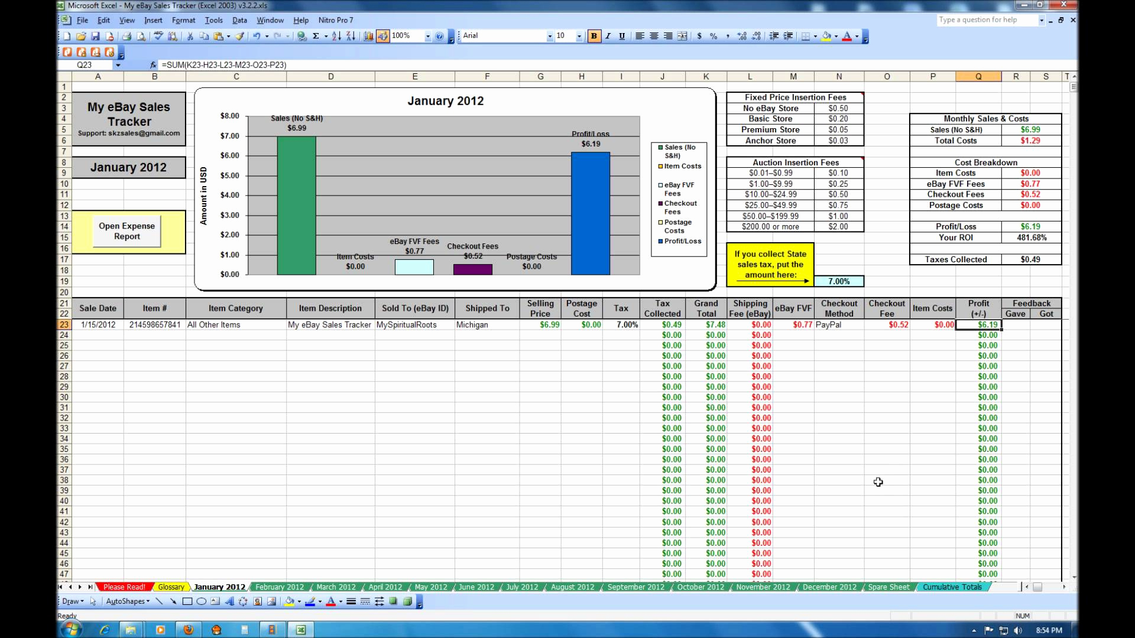
Task: Open the font size dropdown
Action: tap(578, 36)
